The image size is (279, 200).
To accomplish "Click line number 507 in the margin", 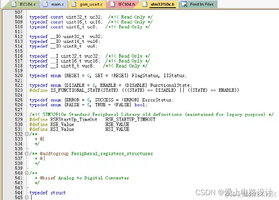I will (x=19, y=12).
